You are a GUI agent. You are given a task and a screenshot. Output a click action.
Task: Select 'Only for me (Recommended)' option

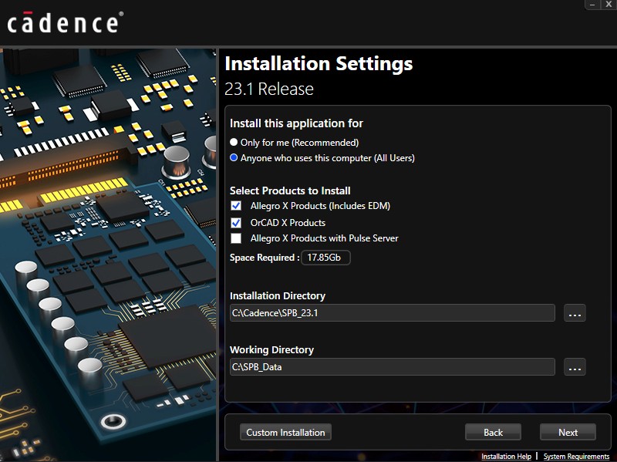[x=234, y=143]
